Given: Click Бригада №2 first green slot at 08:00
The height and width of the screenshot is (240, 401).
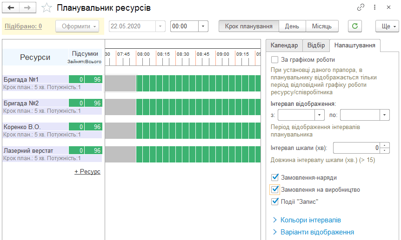Looking at the screenshot, I should (140, 107).
